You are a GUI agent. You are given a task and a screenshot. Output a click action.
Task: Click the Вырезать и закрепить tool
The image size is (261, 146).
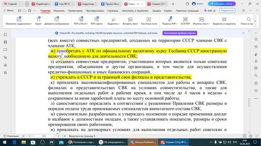coord(224,21)
